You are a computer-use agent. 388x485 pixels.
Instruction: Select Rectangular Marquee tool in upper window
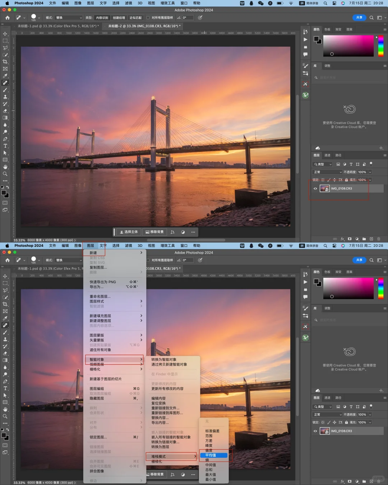pyautogui.click(x=5, y=41)
